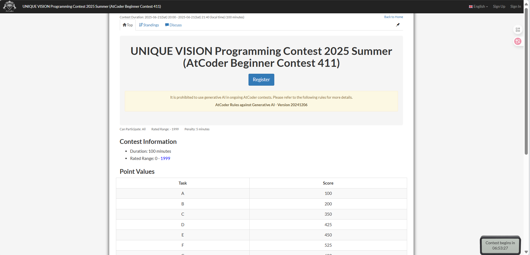Click the Contest begins in countdown timer
Screen dimensions: 530x255
[x=500, y=245]
